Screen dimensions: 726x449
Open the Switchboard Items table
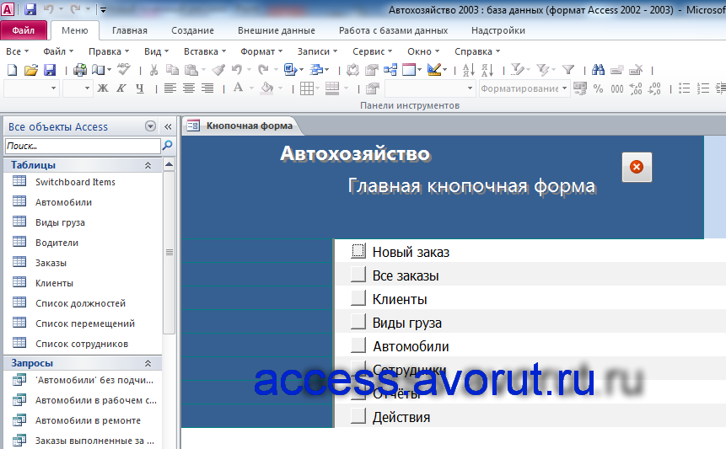[x=75, y=182]
